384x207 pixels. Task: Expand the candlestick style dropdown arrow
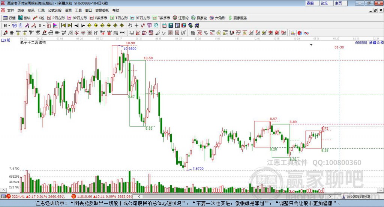pyautogui.click(x=44, y=26)
